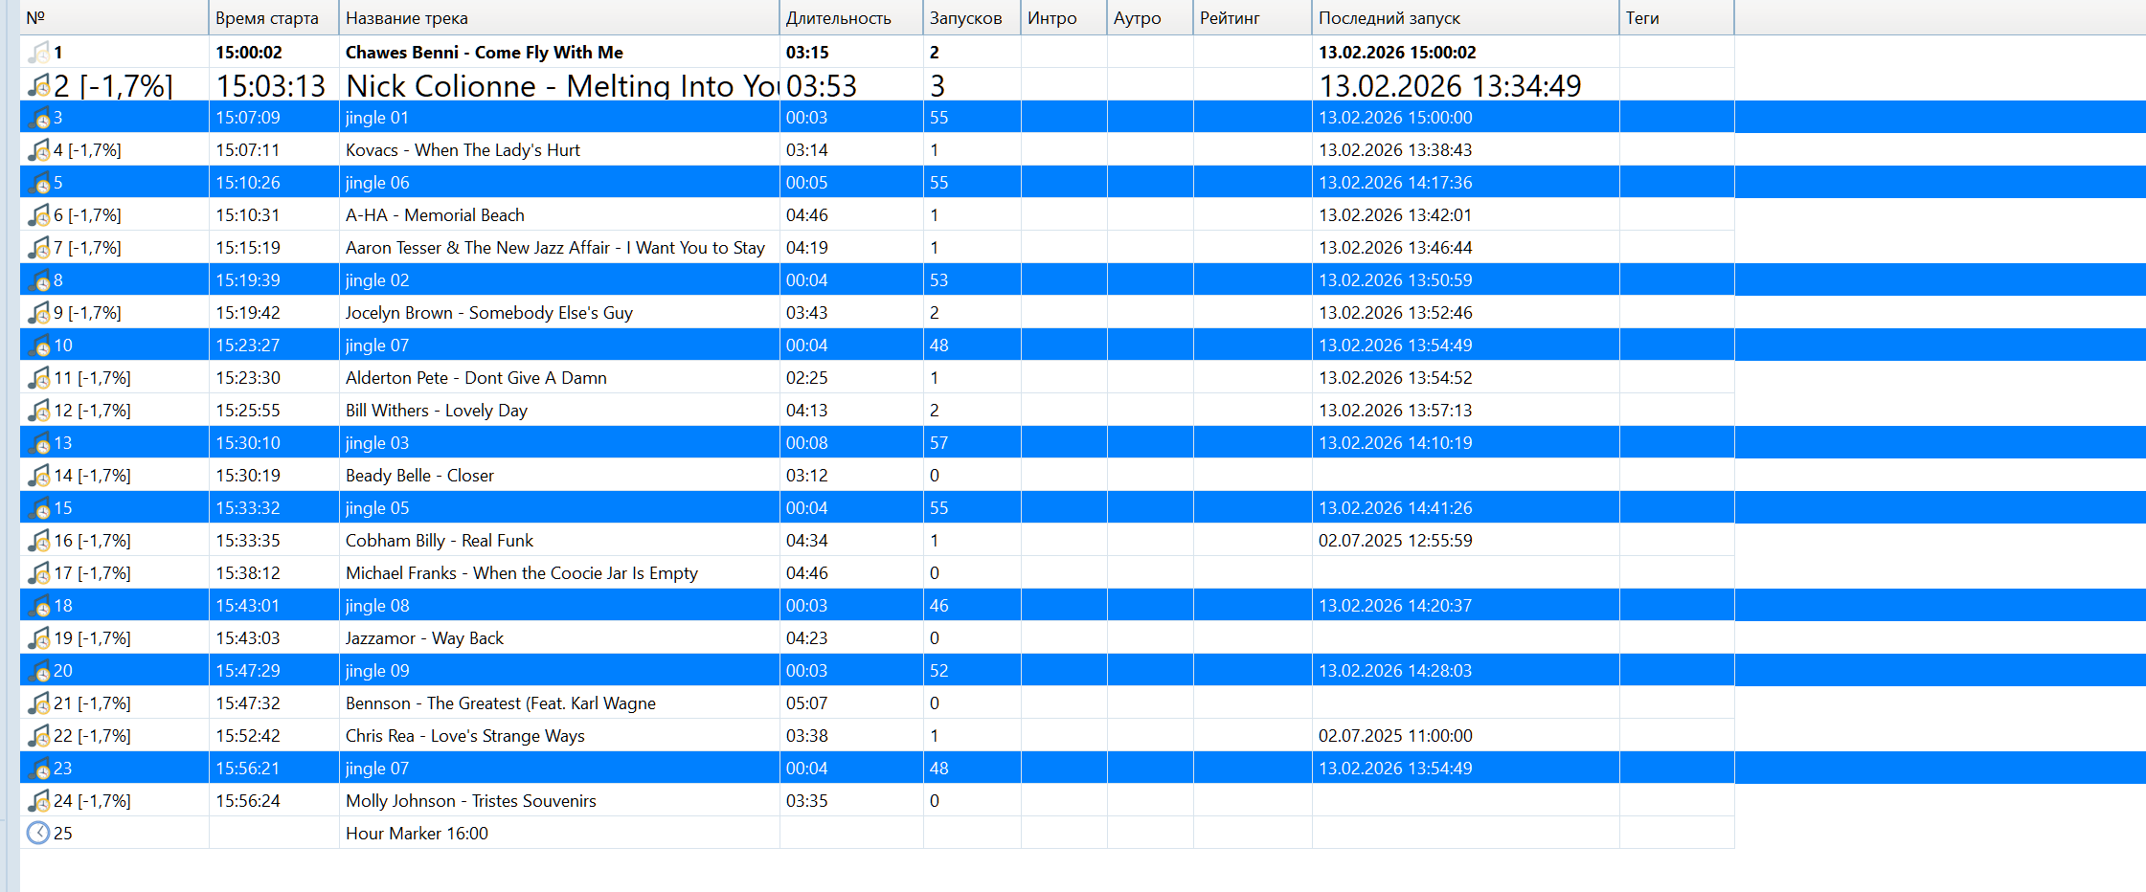The height and width of the screenshot is (892, 2146).
Task: Select Bill Withers - Lovely Day track
Action: point(436,411)
